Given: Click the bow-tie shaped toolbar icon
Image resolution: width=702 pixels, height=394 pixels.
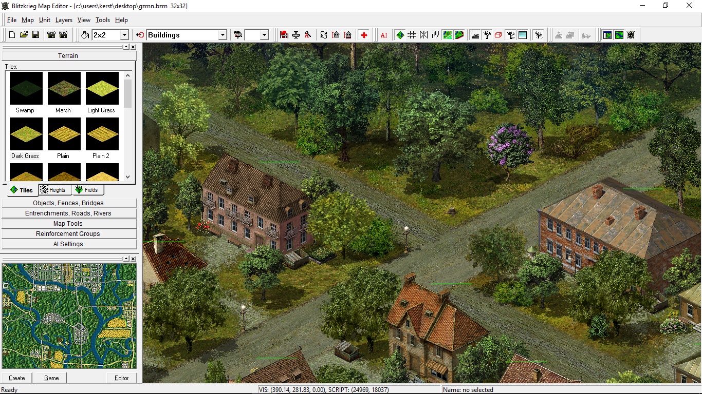Looking at the screenshot, I should click(423, 35).
